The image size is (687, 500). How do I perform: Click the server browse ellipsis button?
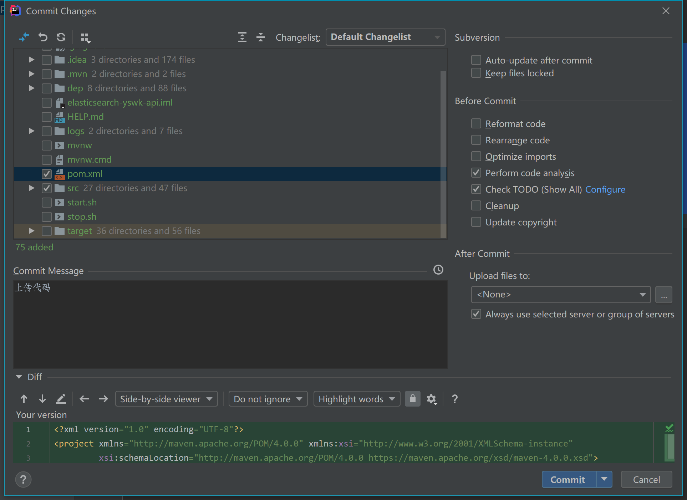pyautogui.click(x=663, y=295)
